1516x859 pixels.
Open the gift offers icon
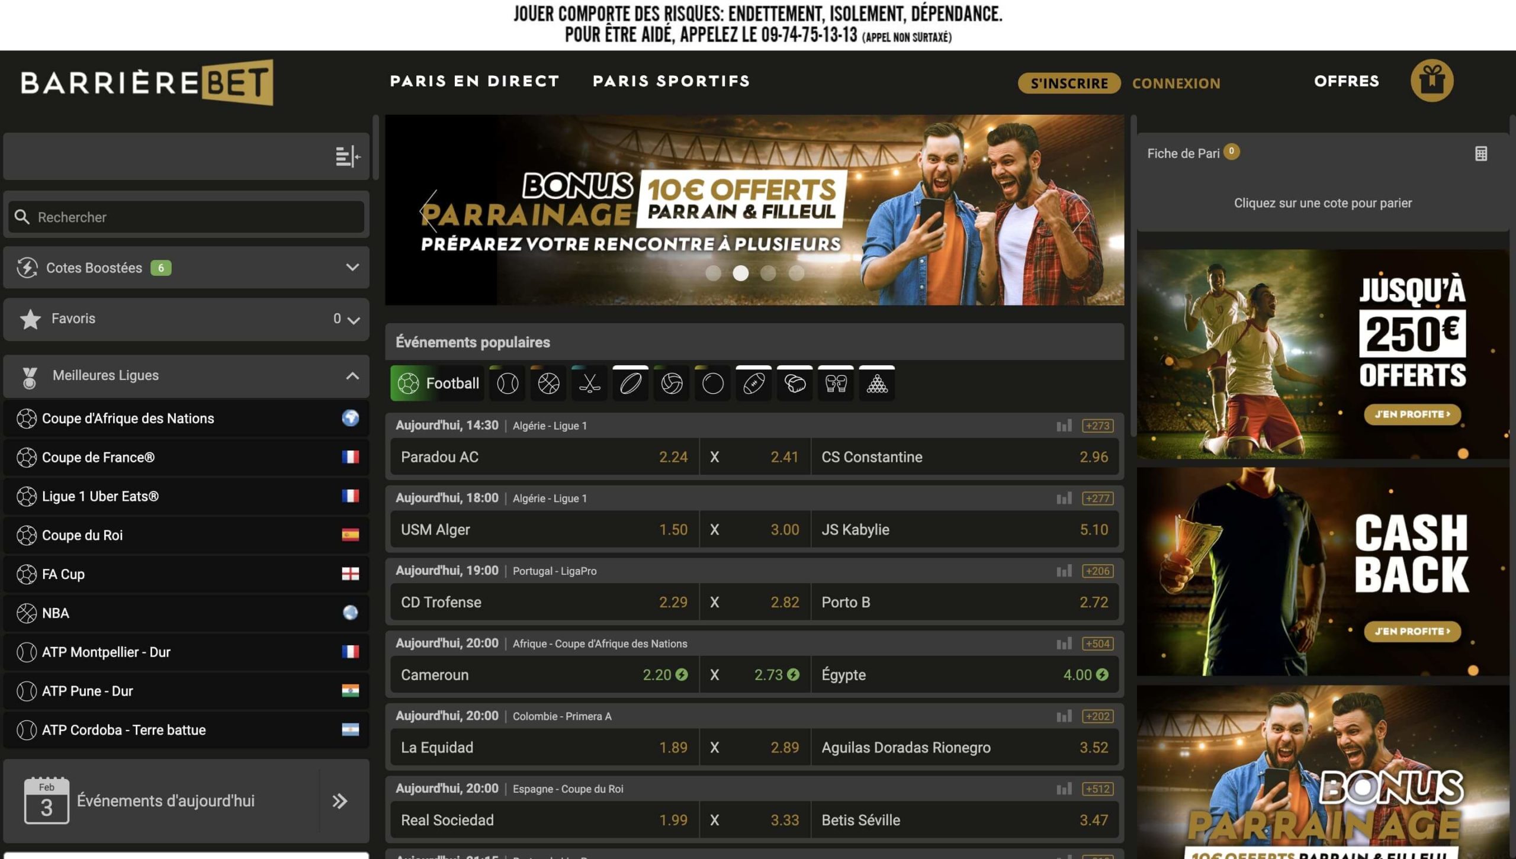coord(1431,81)
